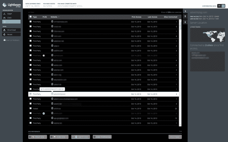Uncheck the selected highlighted row checkbox
Screen dimensions: 228x142
(x=31, y=94)
